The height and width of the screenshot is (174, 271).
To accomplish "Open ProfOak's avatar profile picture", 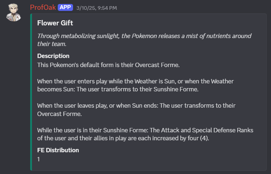I will pyautogui.click(x=13, y=12).
